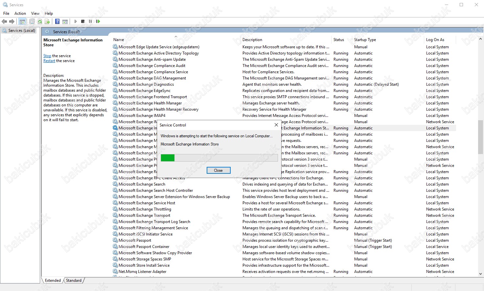Open the Help menu
The image size is (484, 291).
click(x=49, y=13)
